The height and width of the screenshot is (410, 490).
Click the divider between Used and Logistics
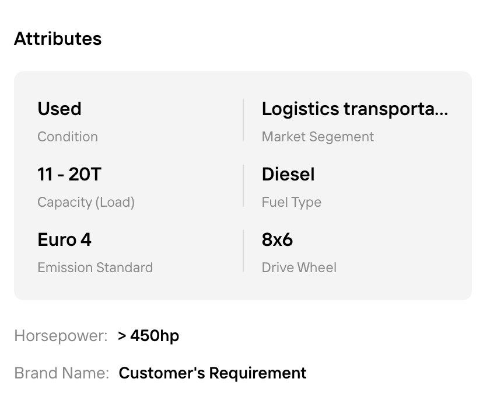pyautogui.click(x=243, y=120)
